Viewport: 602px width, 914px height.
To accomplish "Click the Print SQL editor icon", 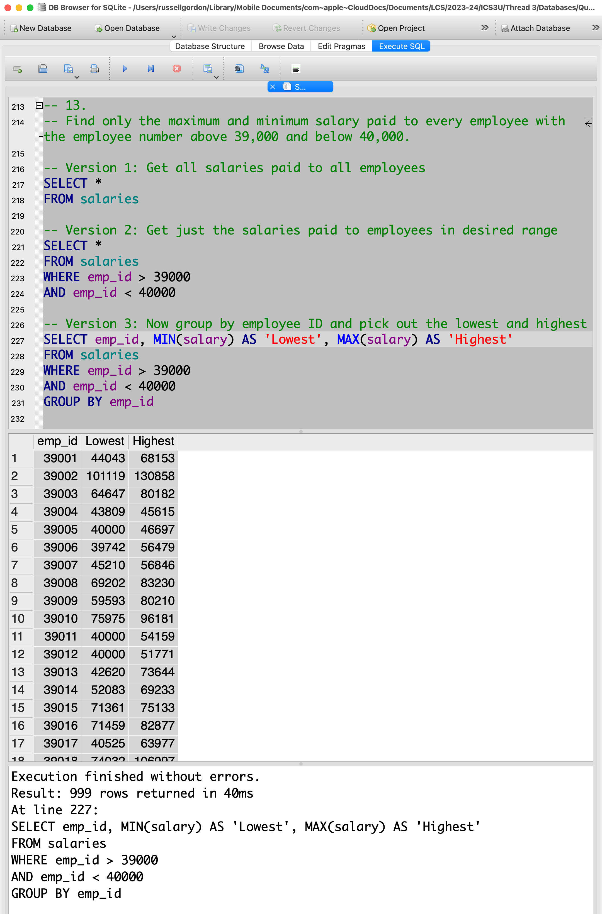I will [x=94, y=69].
